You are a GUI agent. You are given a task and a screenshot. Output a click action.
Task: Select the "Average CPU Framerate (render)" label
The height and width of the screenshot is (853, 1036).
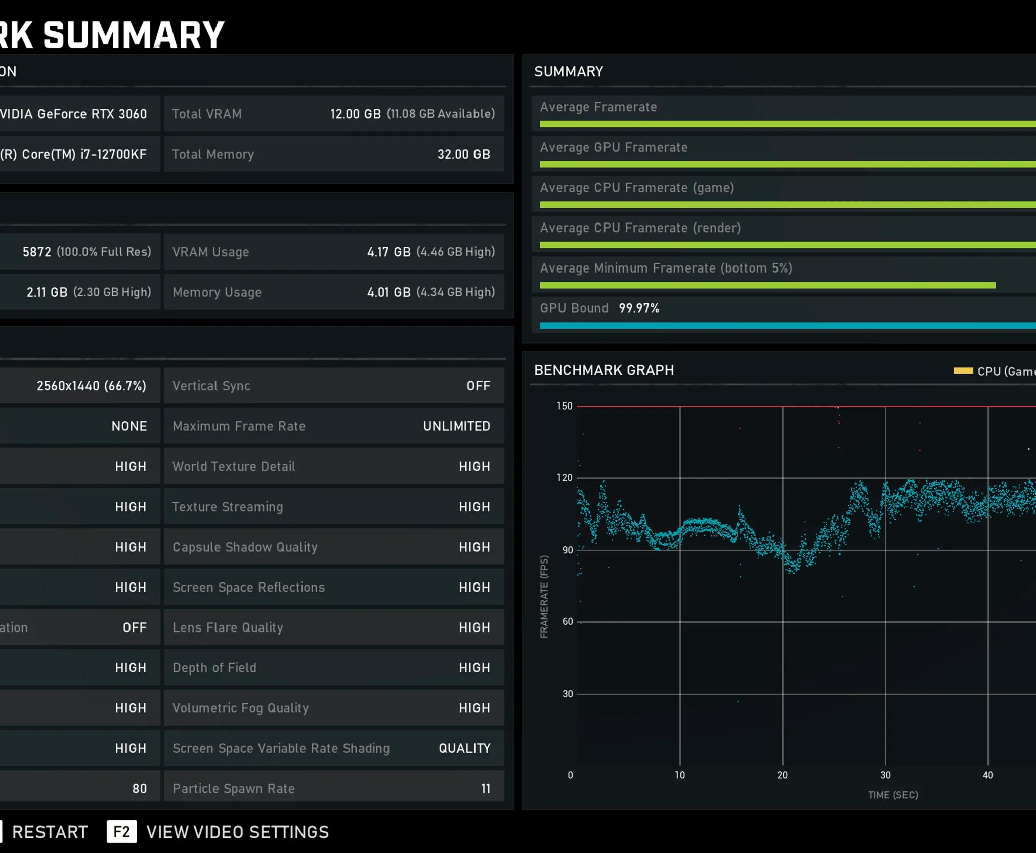click(640, 228)
